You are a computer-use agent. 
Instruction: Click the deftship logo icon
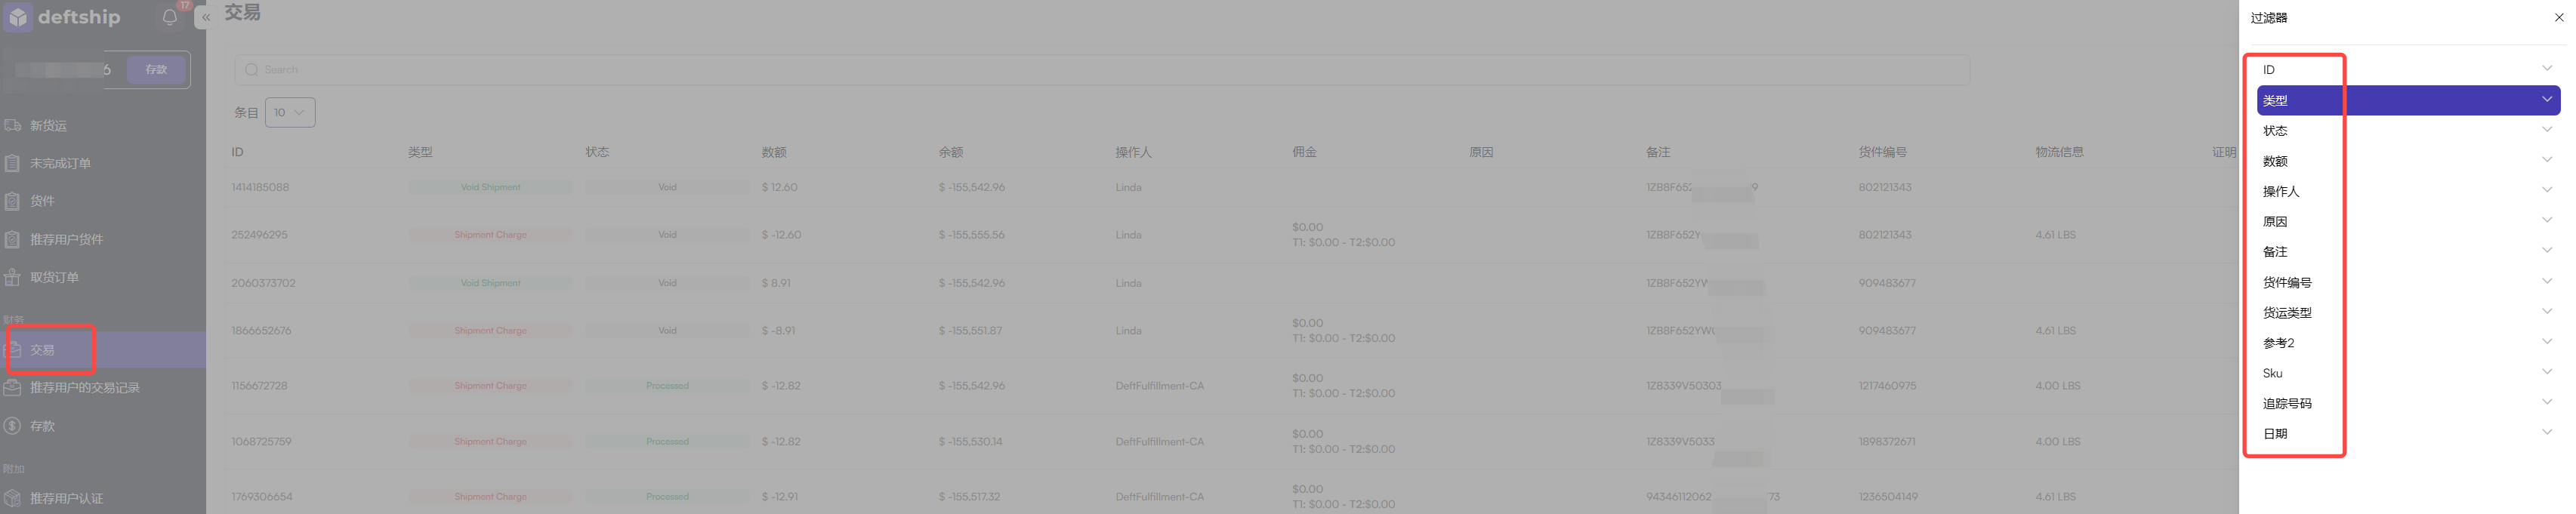pyautogui.click(x=18, y=16)
